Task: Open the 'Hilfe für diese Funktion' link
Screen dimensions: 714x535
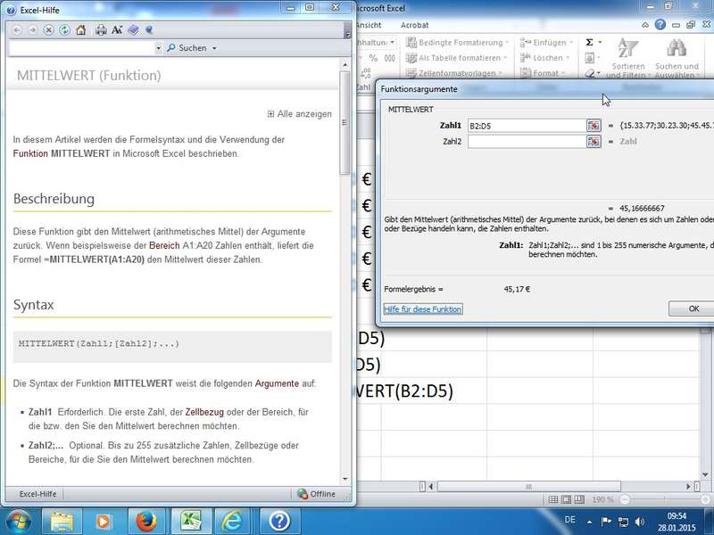Action: pos(423,309)
